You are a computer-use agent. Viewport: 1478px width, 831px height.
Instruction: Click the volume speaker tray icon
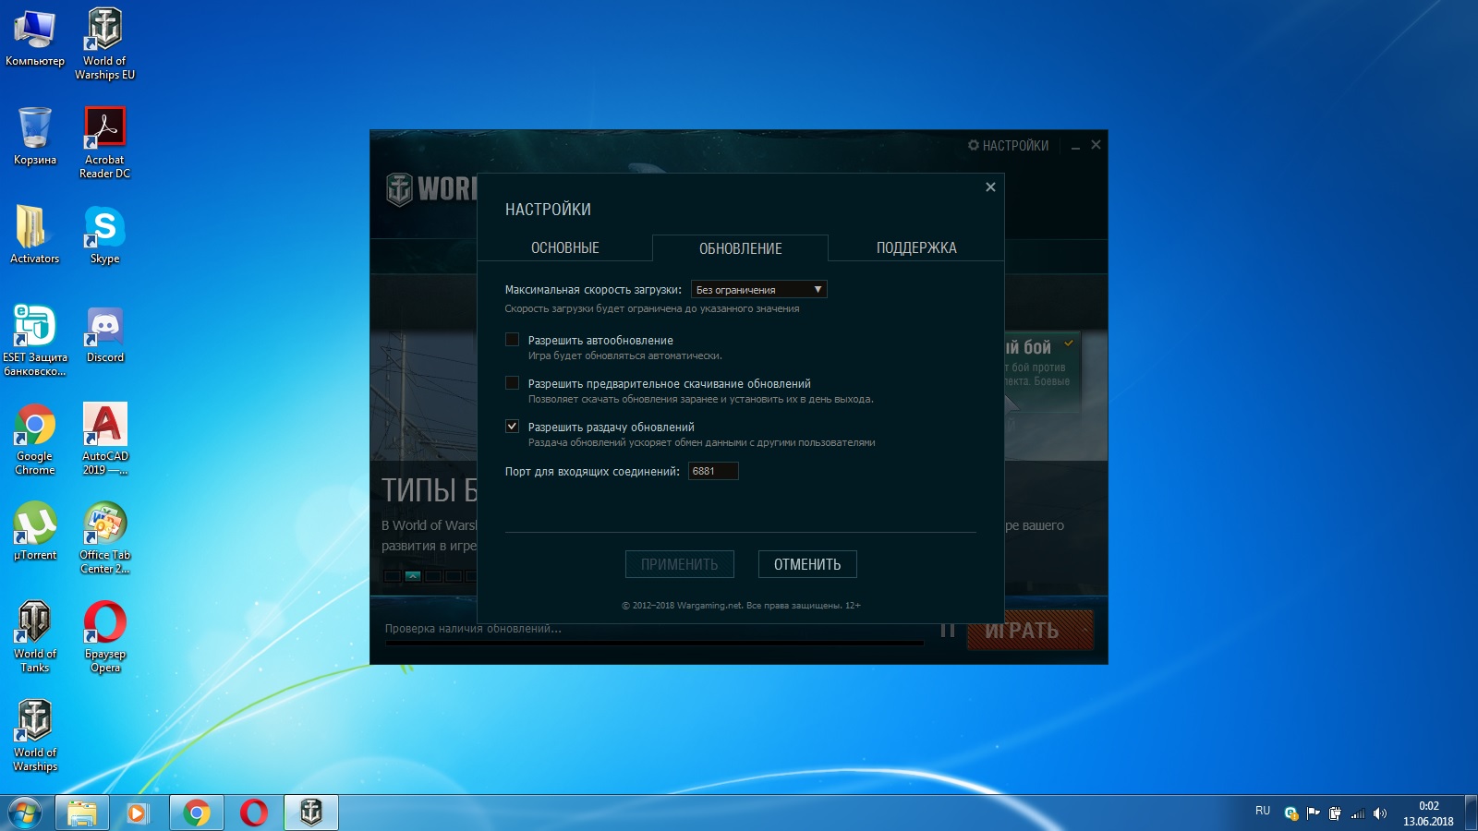pos(1380,813)
